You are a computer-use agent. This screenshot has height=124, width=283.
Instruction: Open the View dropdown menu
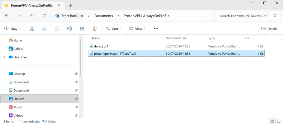pyautogui.click(x=137, y=29)
